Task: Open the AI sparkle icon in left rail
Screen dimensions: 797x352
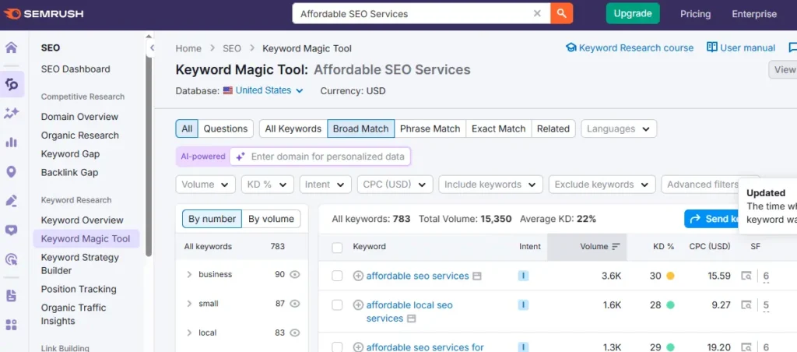Action: tap(11, 114)
